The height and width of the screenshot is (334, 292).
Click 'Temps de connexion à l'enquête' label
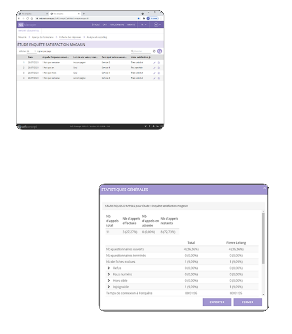(x=129, y=293)
